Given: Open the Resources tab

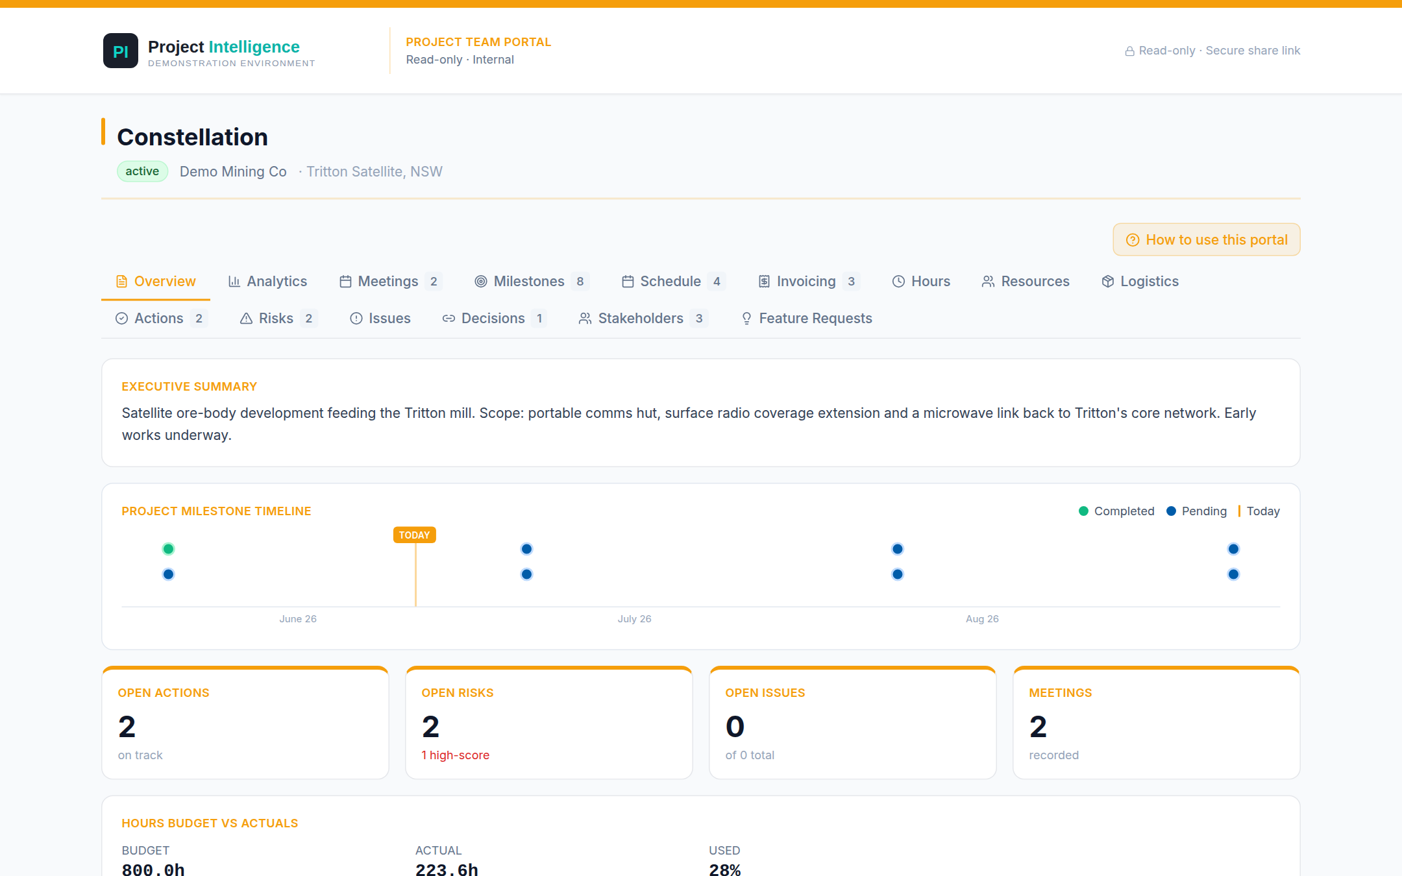Looking at the screenshot, I should pos(1026,282).
